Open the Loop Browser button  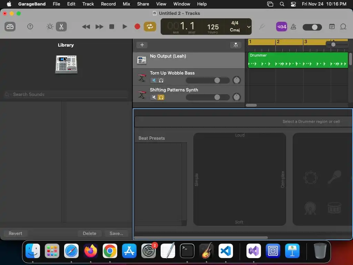point(343,27)
